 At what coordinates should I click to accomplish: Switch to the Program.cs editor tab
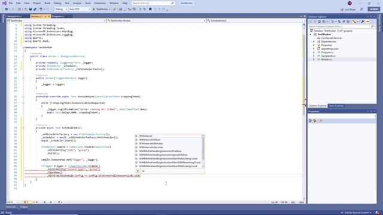[59, 16]
